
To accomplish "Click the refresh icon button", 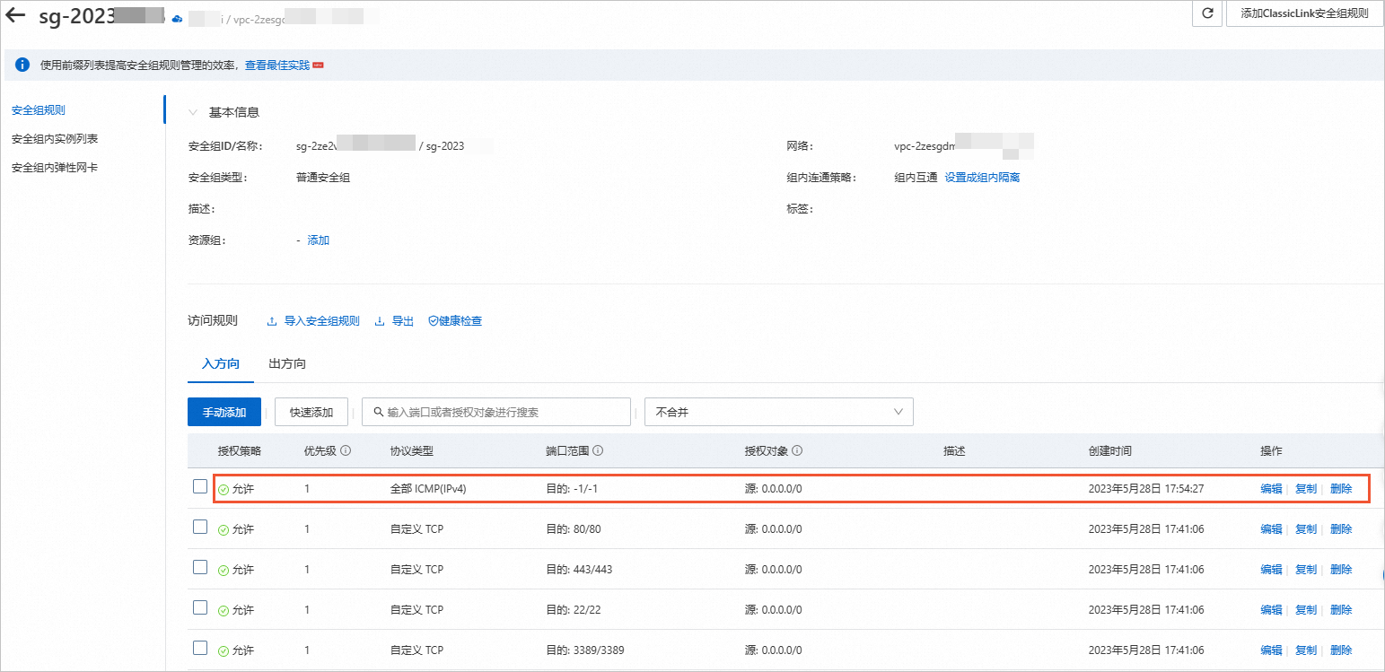I will (1207, 13).
